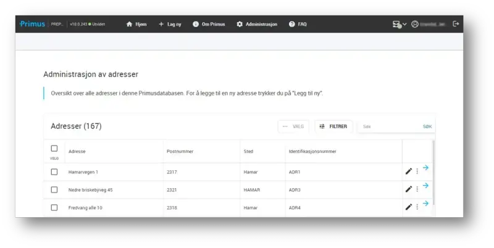
Task: Open the Administrasjon menu
Action: click(257, 24)
